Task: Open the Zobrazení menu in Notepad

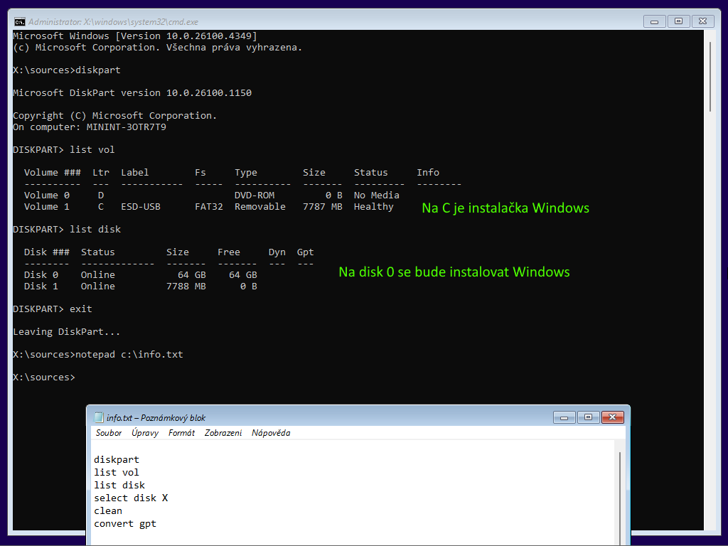Action: click(223, 433)
